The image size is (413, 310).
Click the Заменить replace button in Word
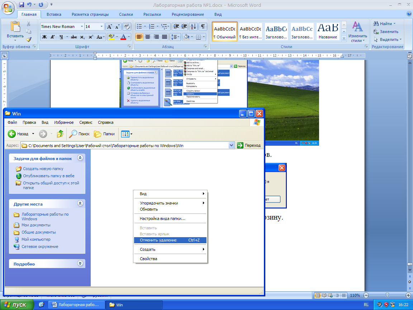pos(386,32)
